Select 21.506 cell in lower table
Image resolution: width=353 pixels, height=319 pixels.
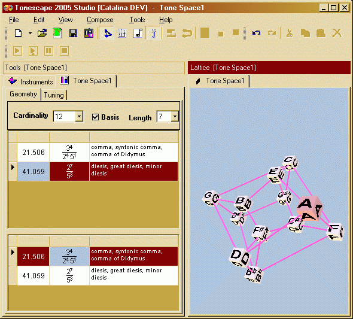click(x=34, y=256)
